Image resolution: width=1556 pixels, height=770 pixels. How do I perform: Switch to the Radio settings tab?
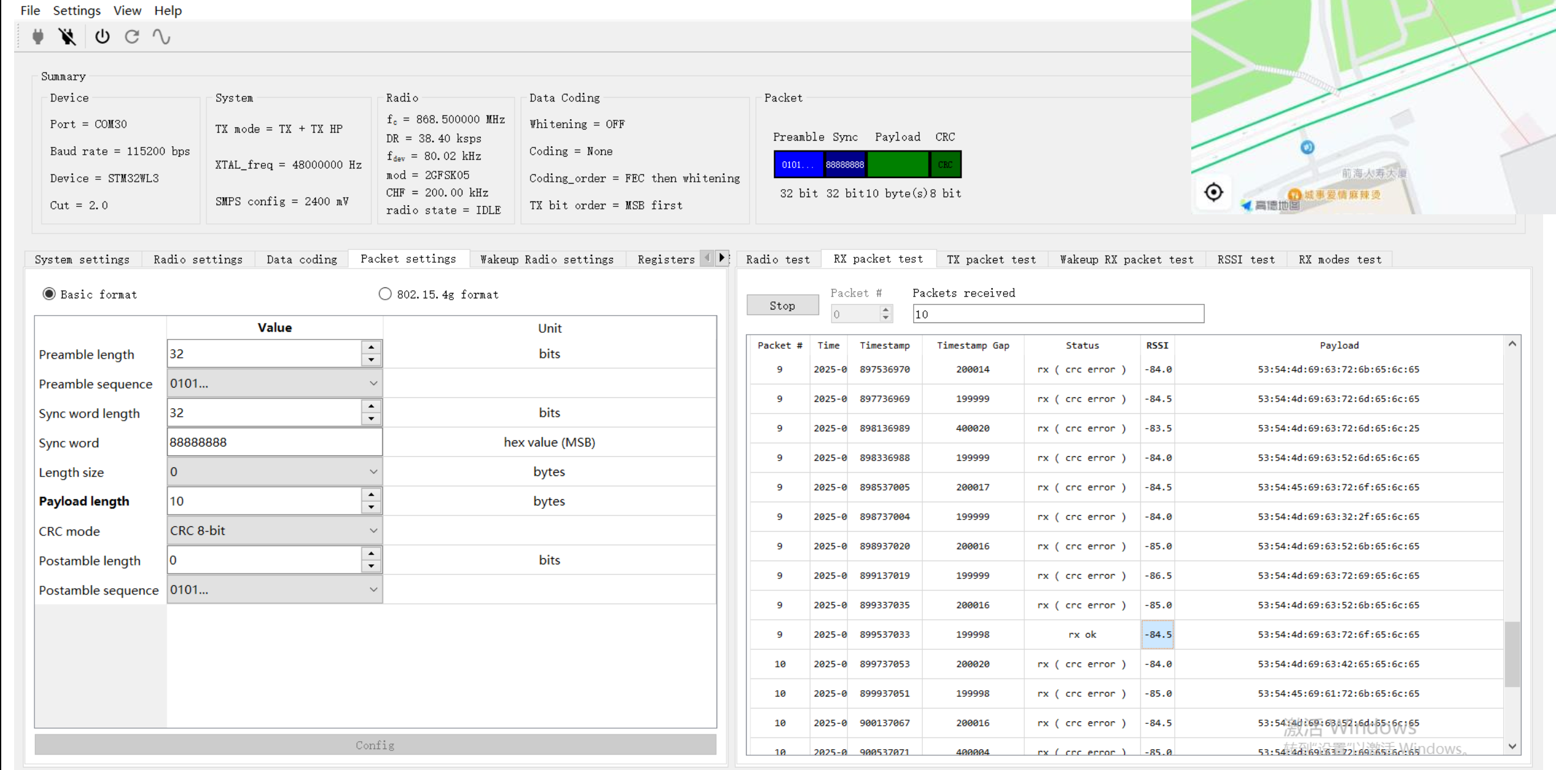[198, 259]
